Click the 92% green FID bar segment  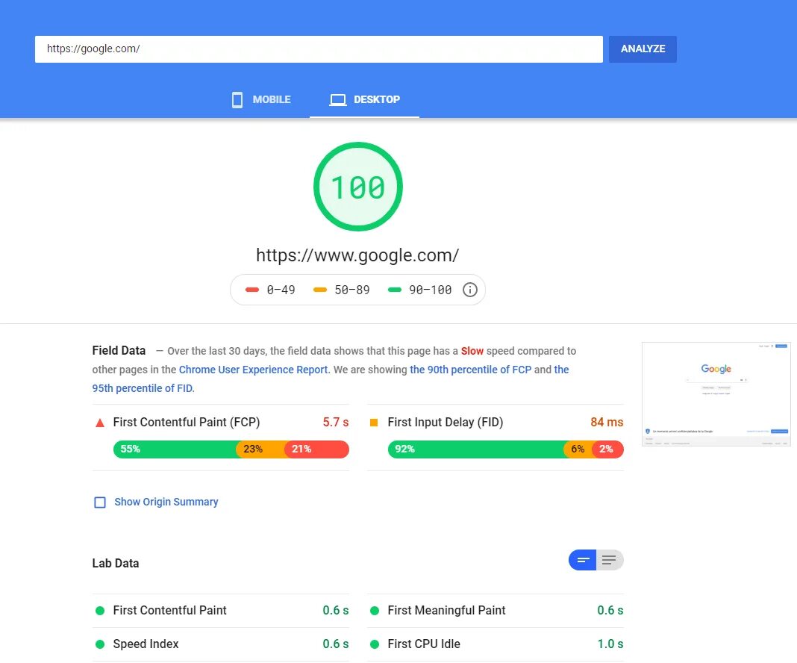tap(476, 449)
